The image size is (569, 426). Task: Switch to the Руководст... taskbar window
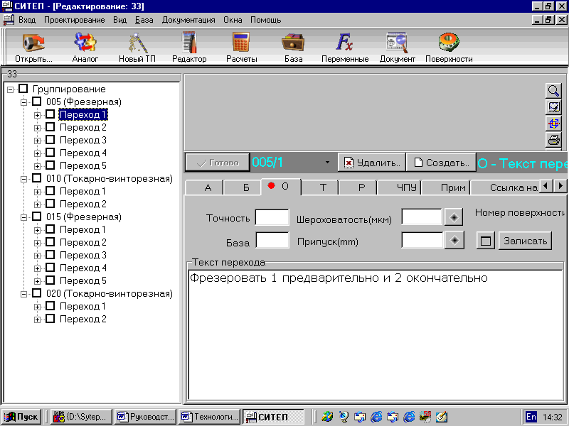point(145,417)
